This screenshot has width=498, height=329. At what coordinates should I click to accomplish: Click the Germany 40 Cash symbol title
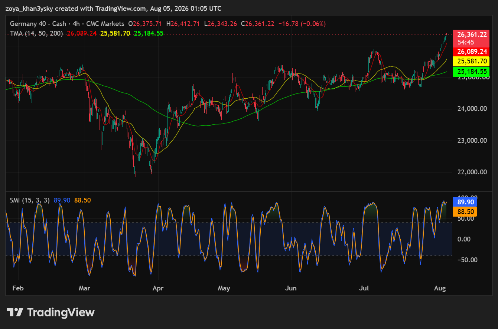tap(67, 24)
